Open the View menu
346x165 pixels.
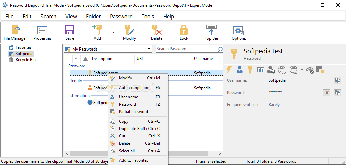(x=71, y=16)
